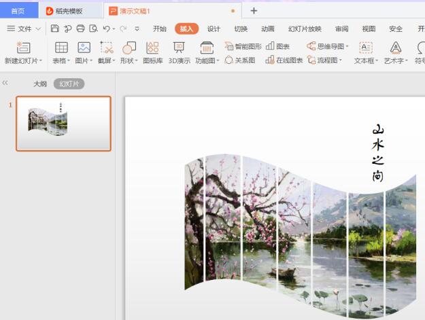Expand the 思维导图 dropdown arrow
Image resolution: width=425 pixels, height=320 pixels.
pyautogui.click(x=347, y=46)
